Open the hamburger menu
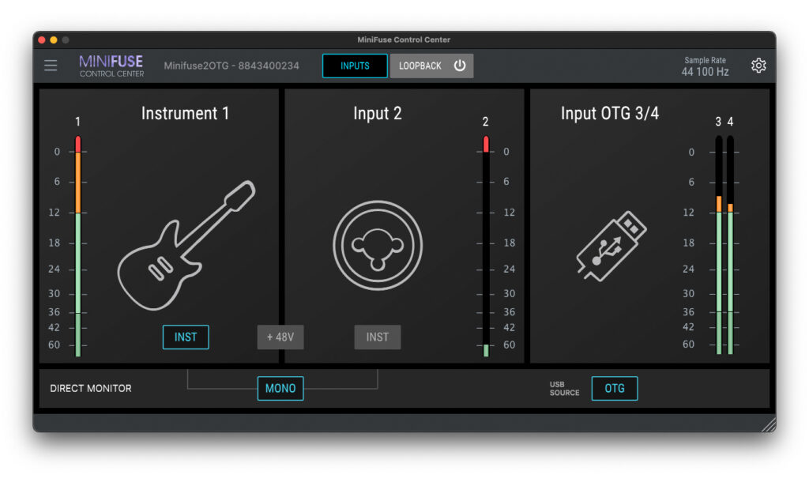This screenshot has height=486, width=809. point(51,66)
